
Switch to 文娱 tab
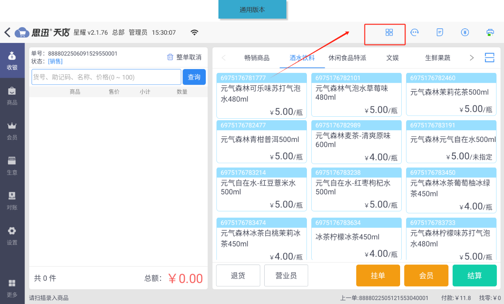(393, 58)
